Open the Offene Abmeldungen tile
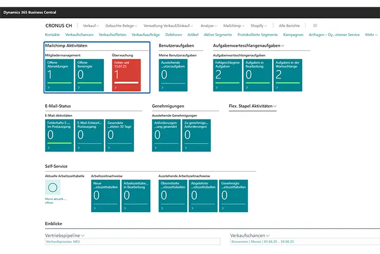Screen dimensions: 380x254 click(x=59, y=75)
